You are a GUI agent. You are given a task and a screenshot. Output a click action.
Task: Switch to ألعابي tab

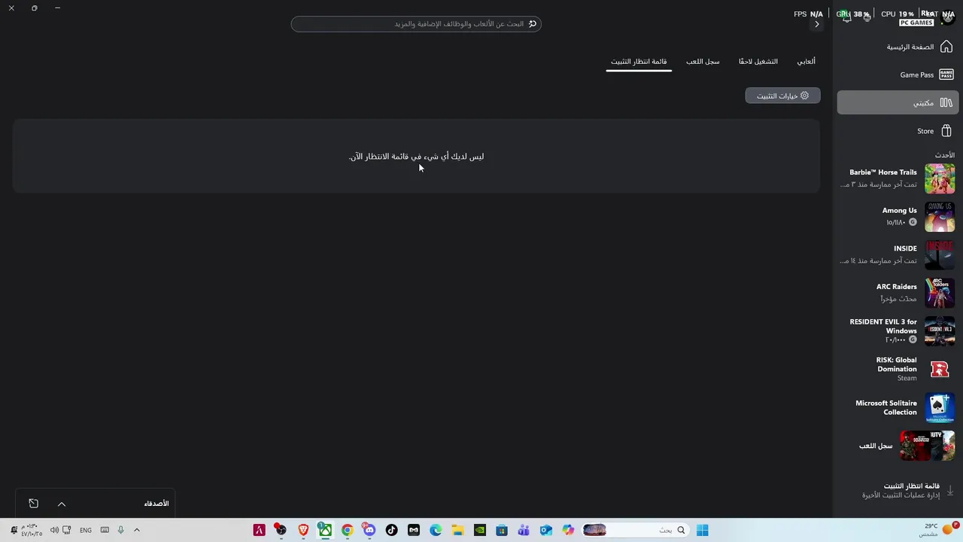click(806, 62)
